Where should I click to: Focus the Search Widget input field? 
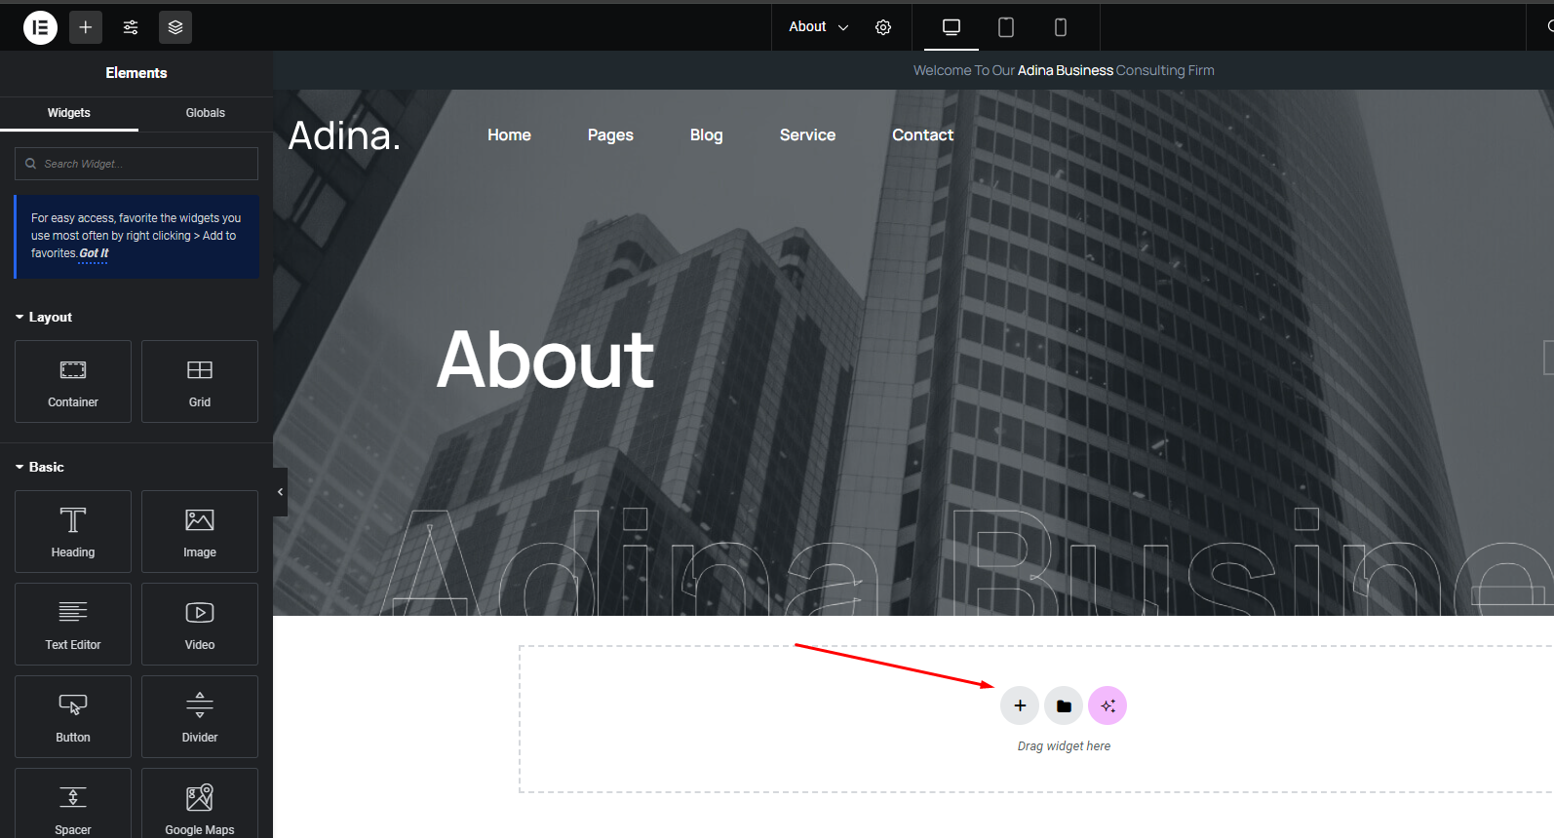click(136, 164)
